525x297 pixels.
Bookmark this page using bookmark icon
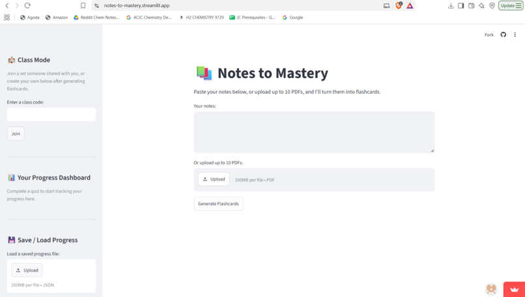pyautogui.click(x=83, y=5)
